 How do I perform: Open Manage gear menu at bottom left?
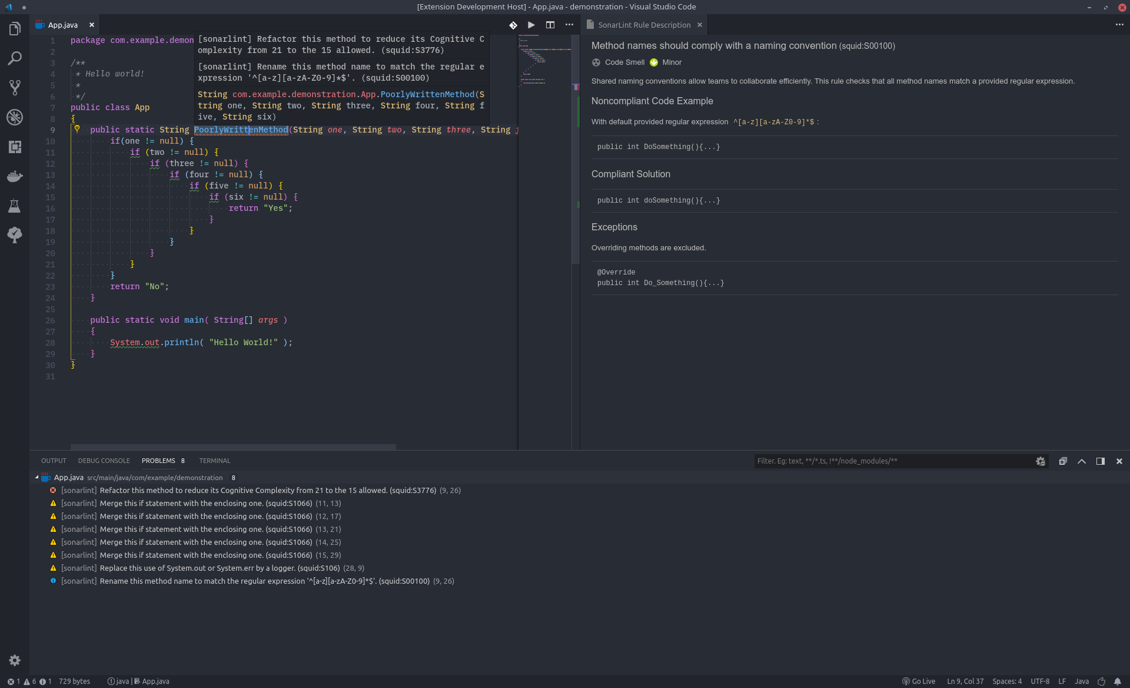pos(15,660)
